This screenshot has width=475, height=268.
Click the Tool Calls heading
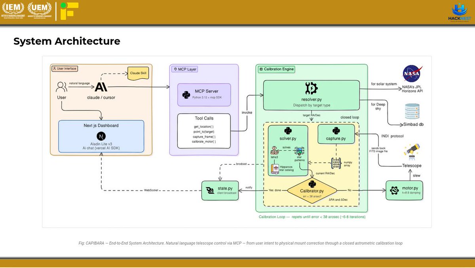[x=204, y=118]
